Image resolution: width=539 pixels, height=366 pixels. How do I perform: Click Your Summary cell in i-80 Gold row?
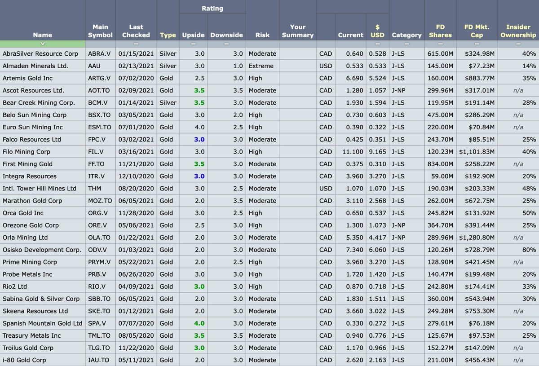(x=297, y=360)
